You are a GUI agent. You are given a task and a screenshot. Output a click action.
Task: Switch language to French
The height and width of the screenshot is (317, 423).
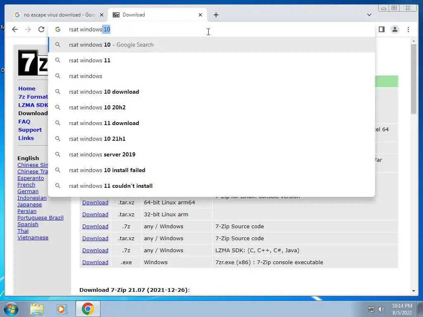[x=26, y=185]
